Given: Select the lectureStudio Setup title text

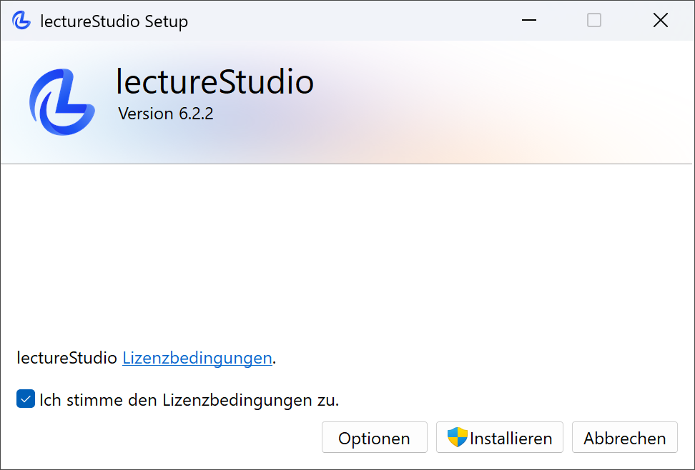Looking at the screenshot, I should point(114,20).
